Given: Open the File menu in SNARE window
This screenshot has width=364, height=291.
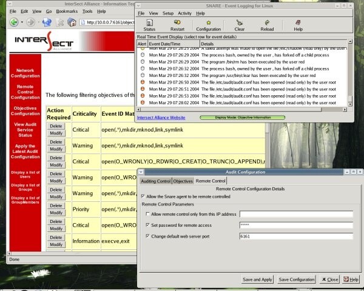Looking at the screenshot, I should (141, 13).
